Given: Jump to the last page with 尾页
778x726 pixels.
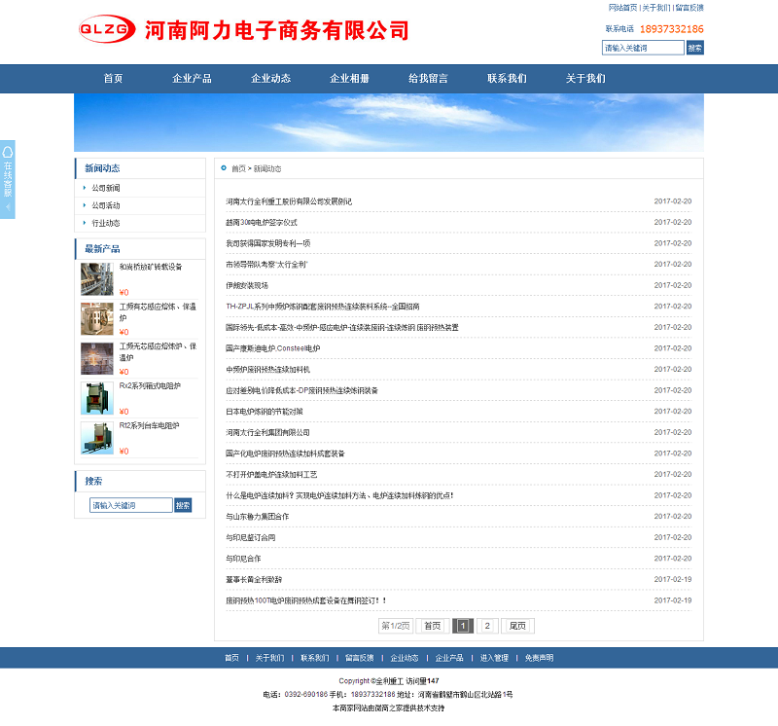Looking at the screenshot, I should 517,626.
